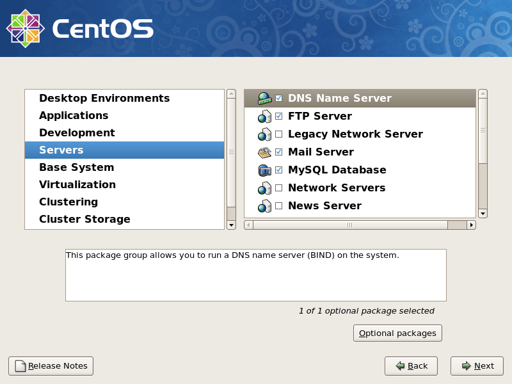
Task: Open the Optional packages dialog
Action: [x=397, y=333]
